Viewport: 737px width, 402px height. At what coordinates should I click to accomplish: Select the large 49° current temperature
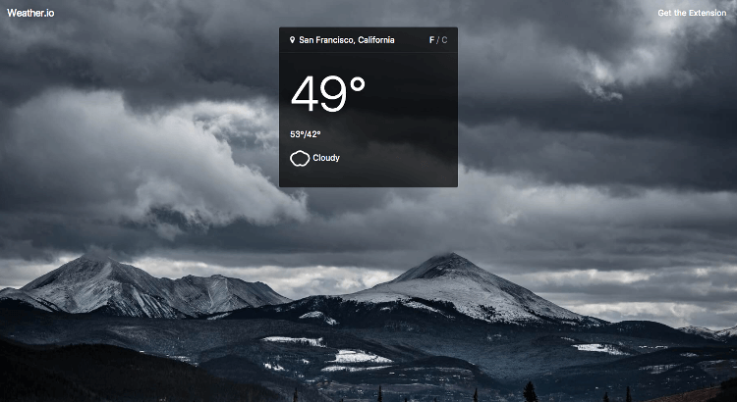[x=327, y=94]
